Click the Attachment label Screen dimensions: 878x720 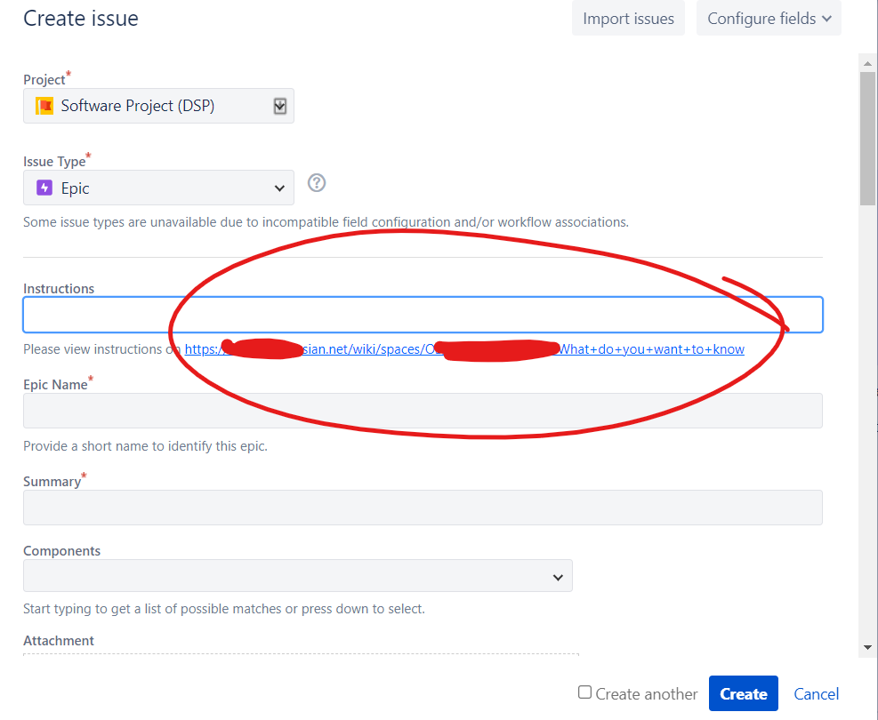[58, 641]
